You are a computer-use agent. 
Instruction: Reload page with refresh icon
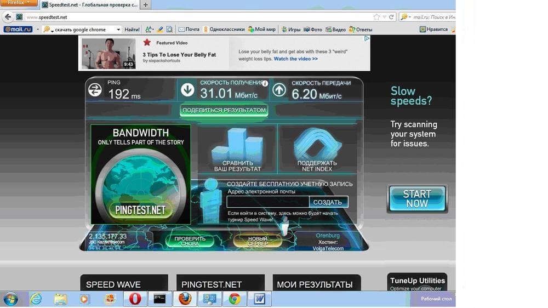(x=391, y=17)
